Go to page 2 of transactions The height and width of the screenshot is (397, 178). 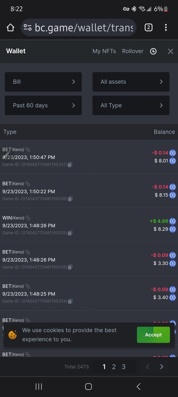click(114, 367)
